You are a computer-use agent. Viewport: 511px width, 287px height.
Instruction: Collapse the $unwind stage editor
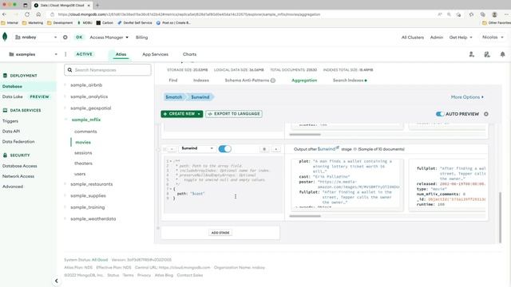point(172,149)
